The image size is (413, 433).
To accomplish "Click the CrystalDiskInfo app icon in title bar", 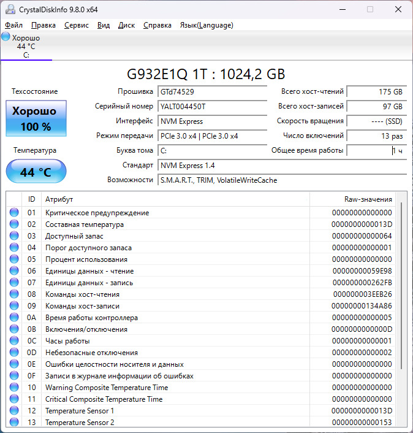I will tap(9, 9).
